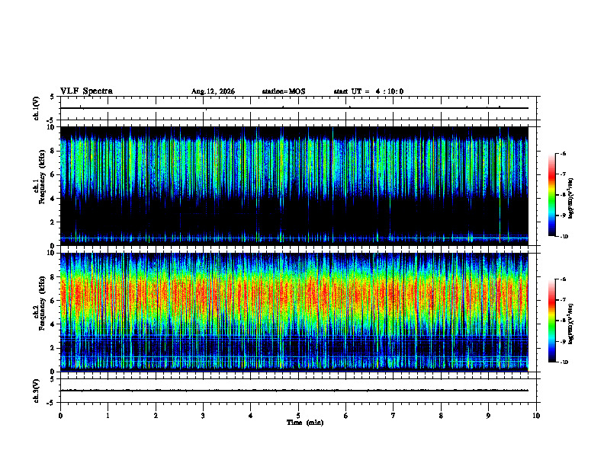
Task: Click ch.2 frequency axis tick "8"
Action: tap(53, 277)
